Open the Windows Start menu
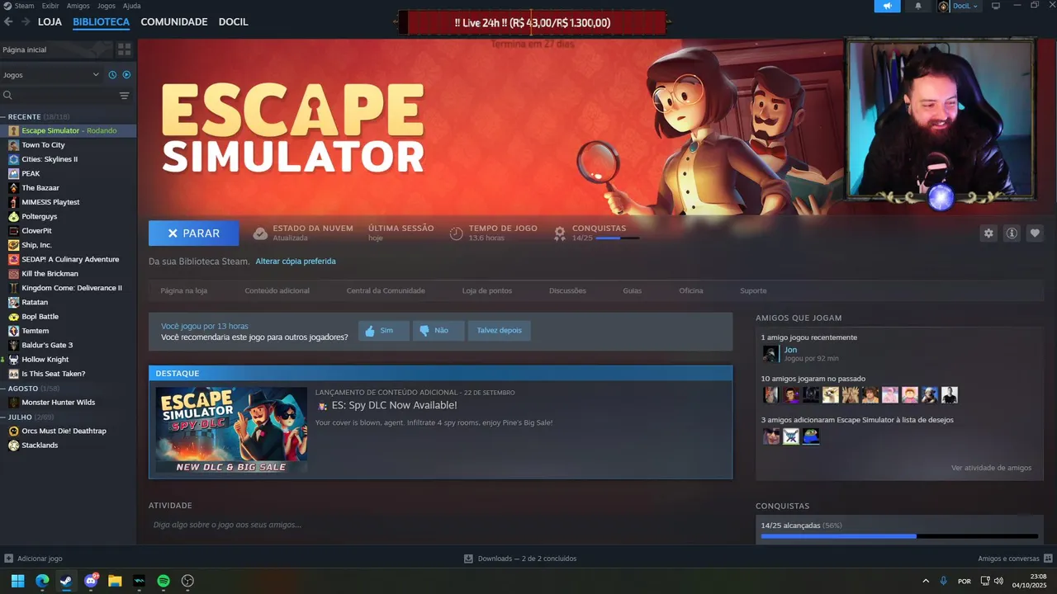Image resolution: width=1057 pixels, height=594 pixels. [17, 581]
